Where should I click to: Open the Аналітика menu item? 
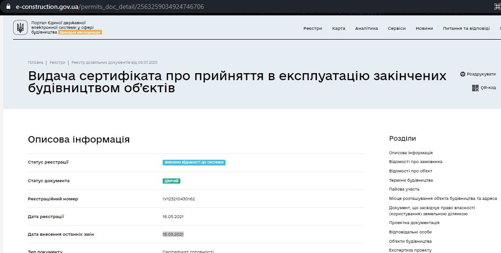coord(366,28)
